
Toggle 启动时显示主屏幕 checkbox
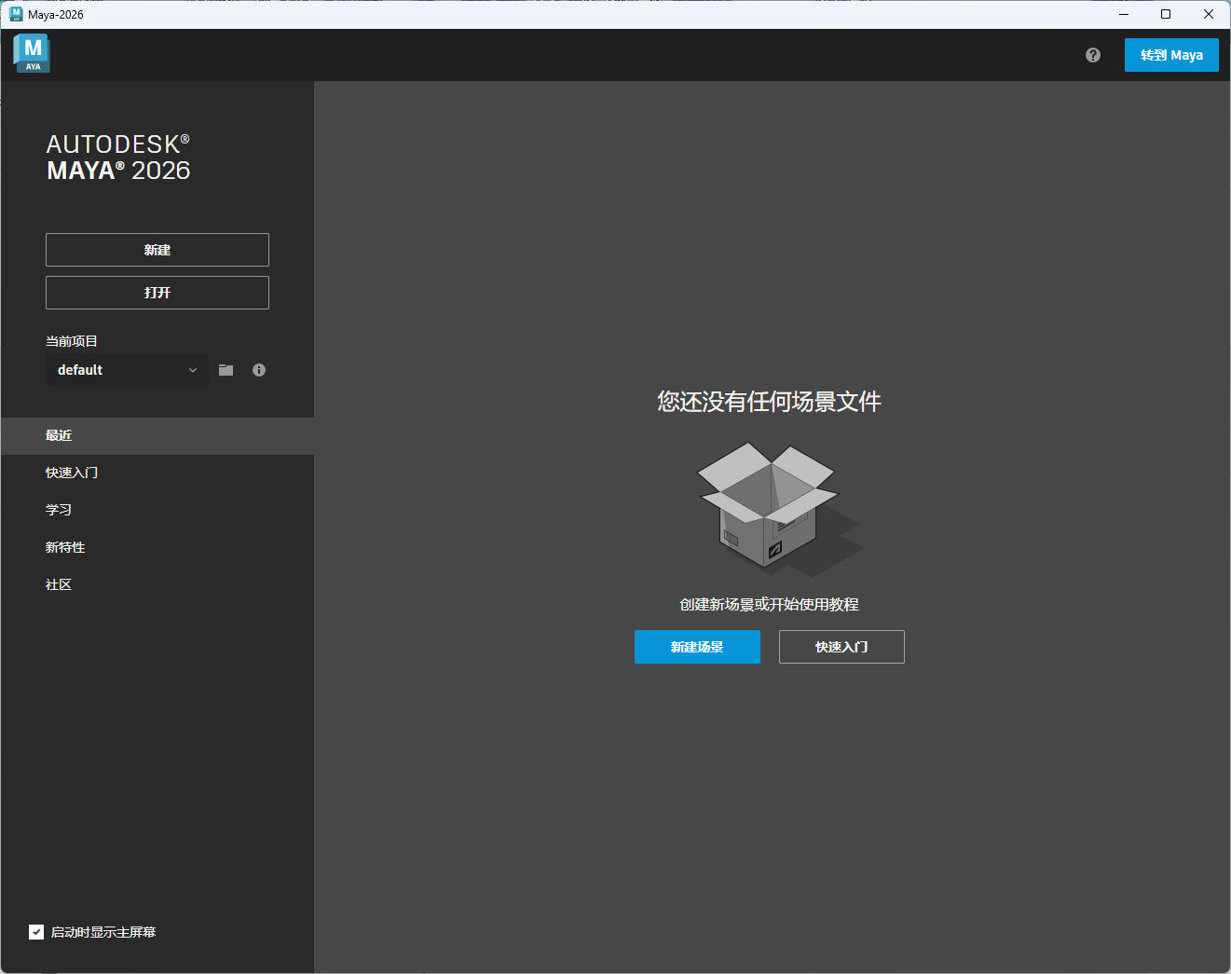point(36,932)
